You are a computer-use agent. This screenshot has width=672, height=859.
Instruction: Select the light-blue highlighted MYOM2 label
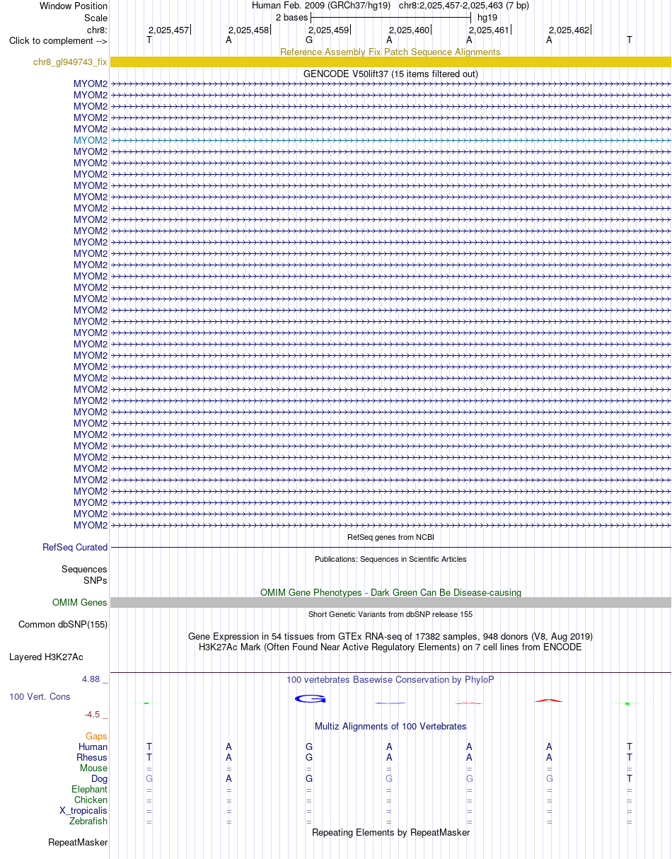click(91, 140)
